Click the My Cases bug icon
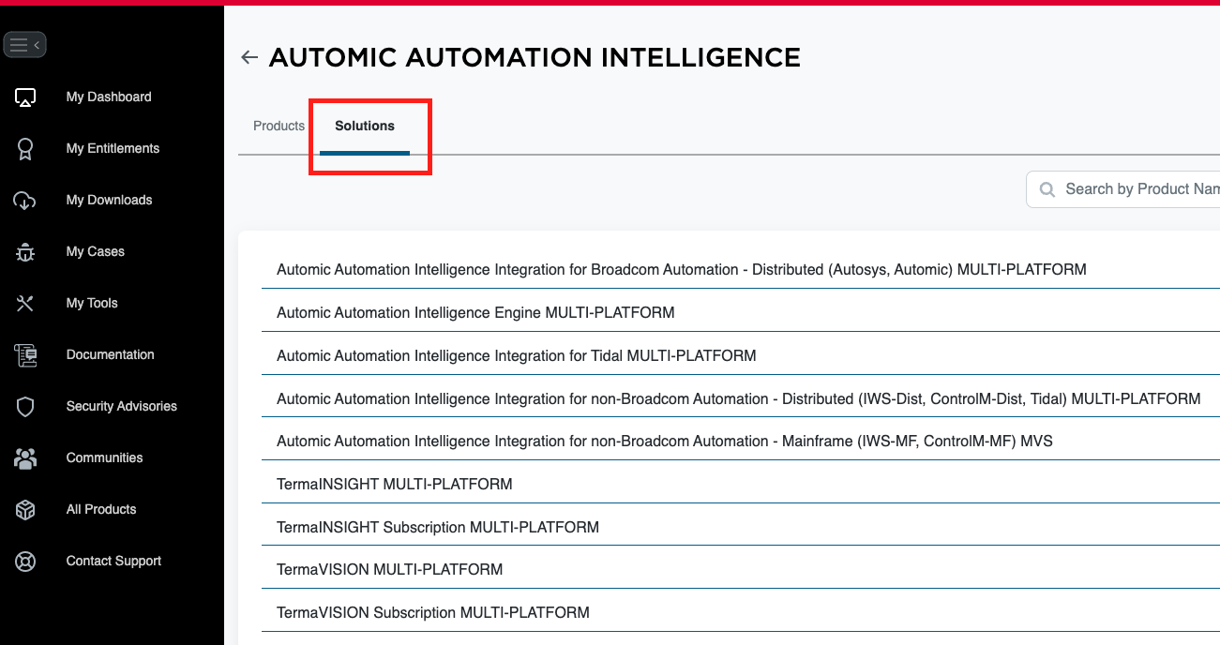Screen dimensions: 1220x645 pos(24,251)
